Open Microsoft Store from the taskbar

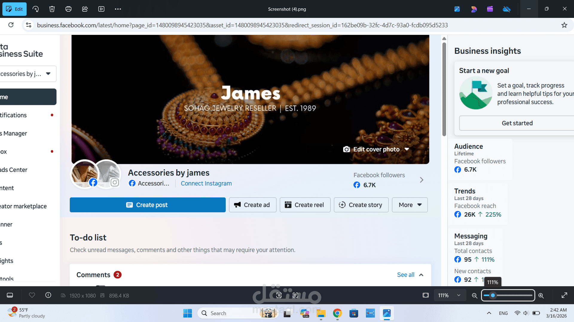pos(354,313)
